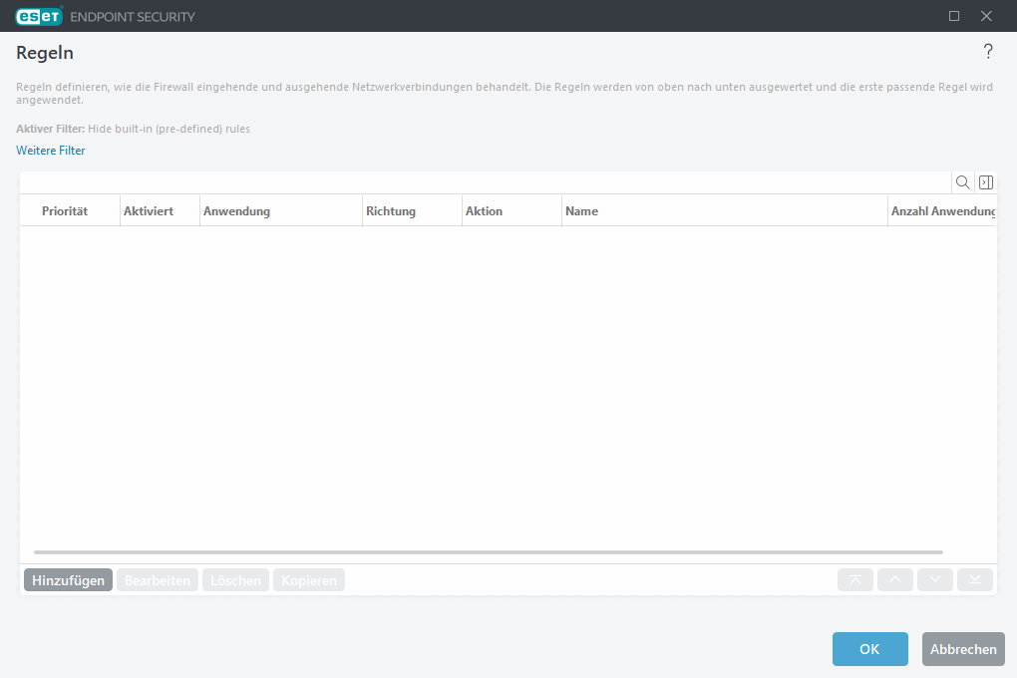This screenshot has height=678, width=1017.
Task: Sort by the Aktiviert column header
Action: [x=149, y=211]
